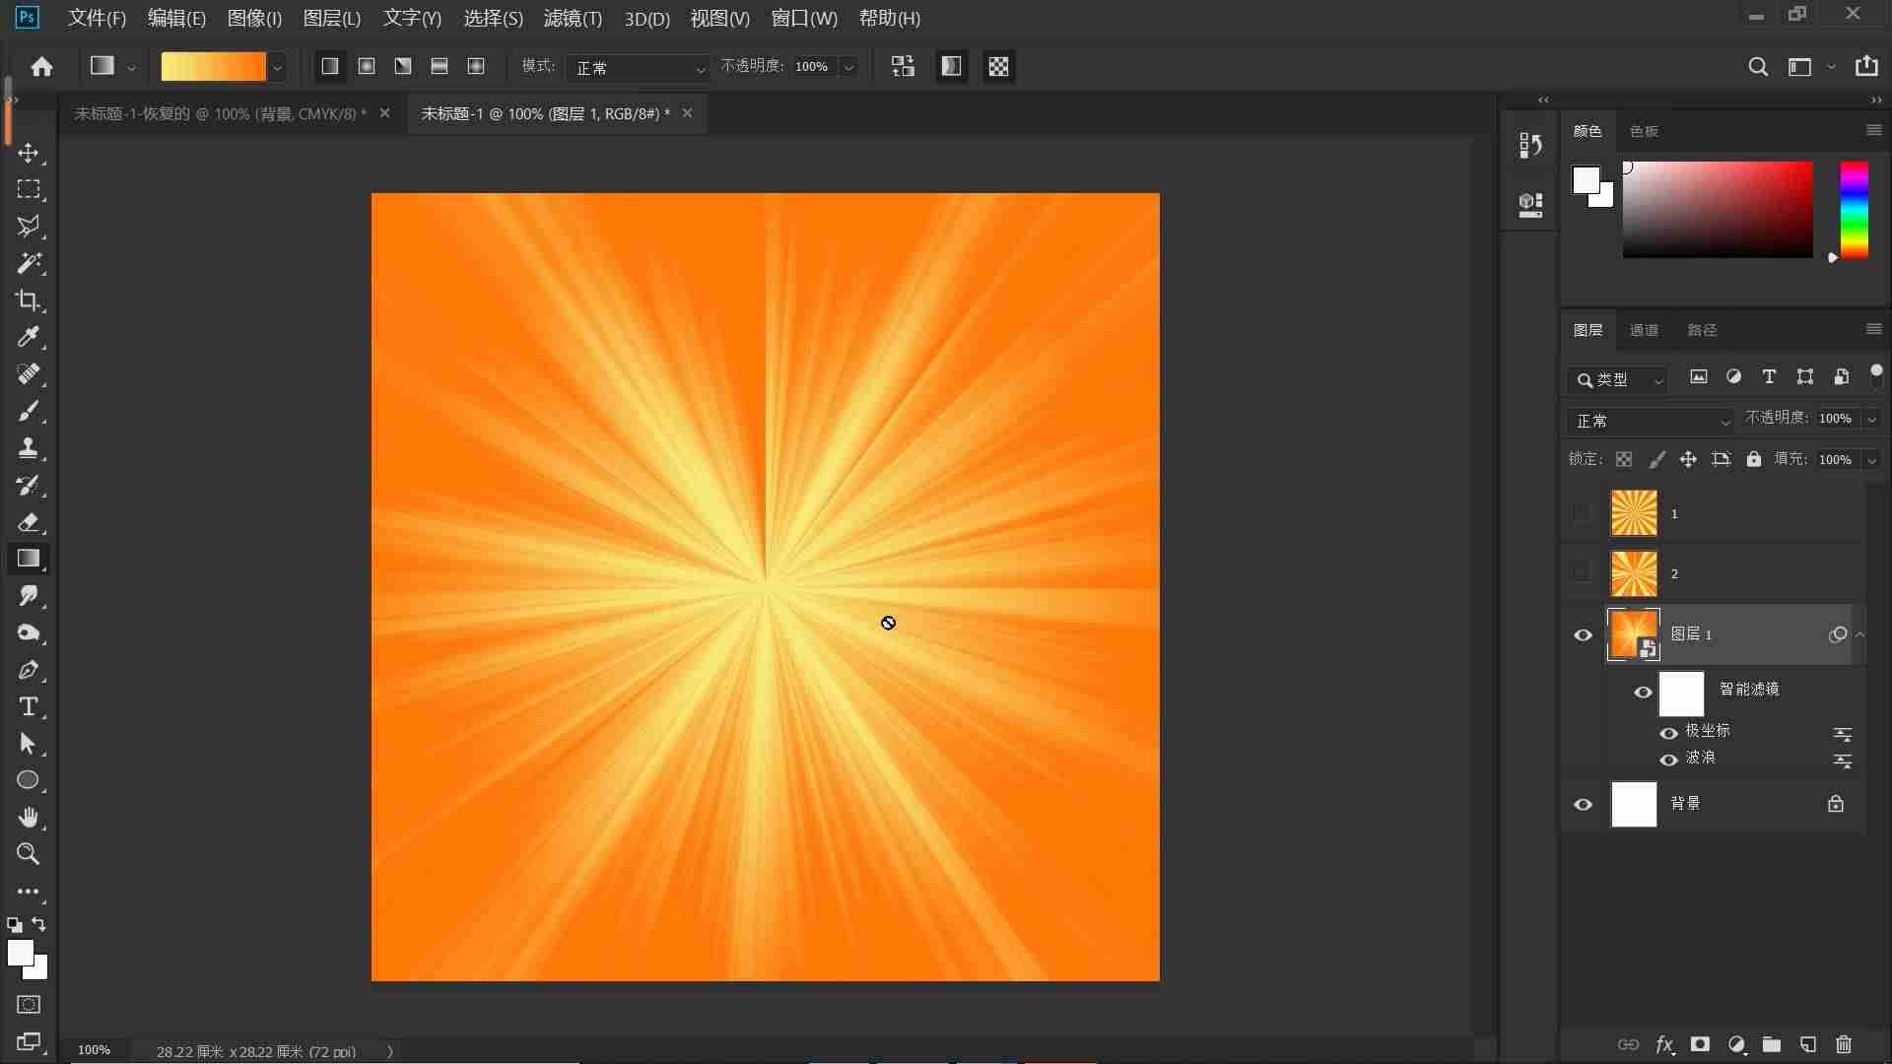Open the layer opacity dropdown
1892x1064 pixels.
(1871, 419)
